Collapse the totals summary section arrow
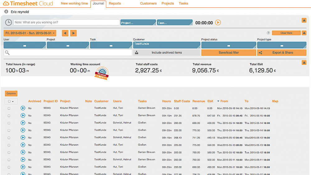The height and width of the screenshot is (175, 311). tap(304, 63)
